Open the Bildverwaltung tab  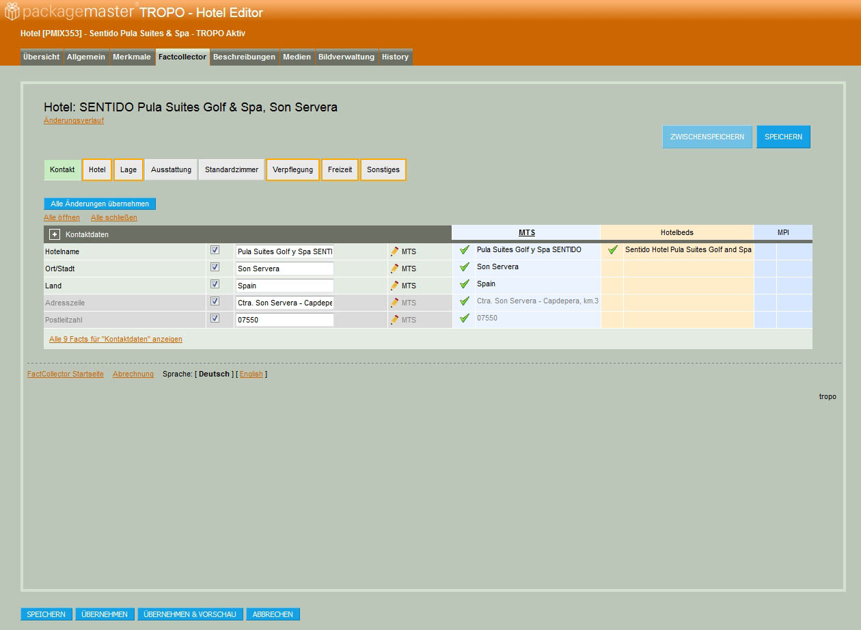point(346,57)
